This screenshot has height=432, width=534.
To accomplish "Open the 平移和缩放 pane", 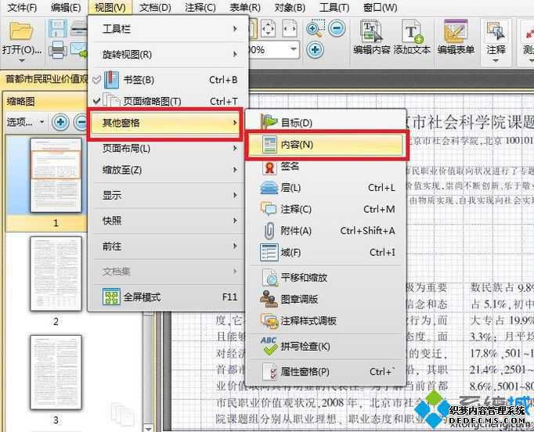I will (327, 278).
